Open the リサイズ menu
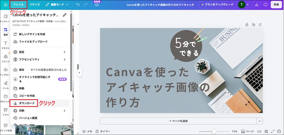The width and height of the screenshot is (284, 135). click(35, 5)
